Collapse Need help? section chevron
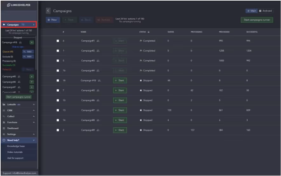The image size is (281, 176). [34, 140]
